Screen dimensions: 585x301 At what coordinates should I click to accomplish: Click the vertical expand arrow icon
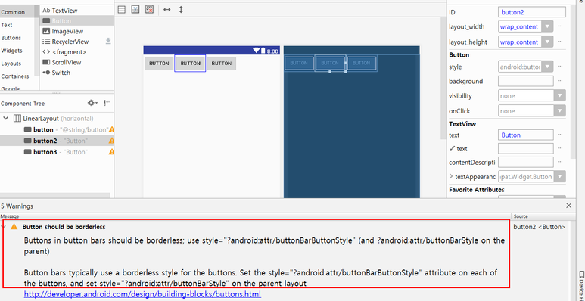[x=181, y=10]
